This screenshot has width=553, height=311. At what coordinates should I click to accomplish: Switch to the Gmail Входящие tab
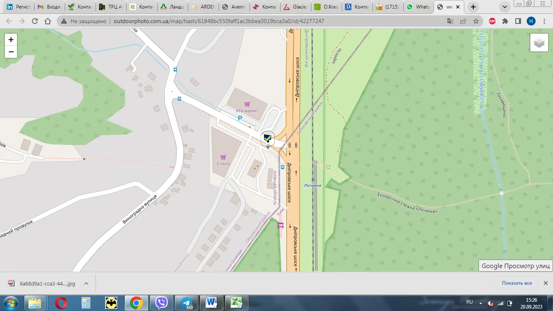tap(49, 7)
